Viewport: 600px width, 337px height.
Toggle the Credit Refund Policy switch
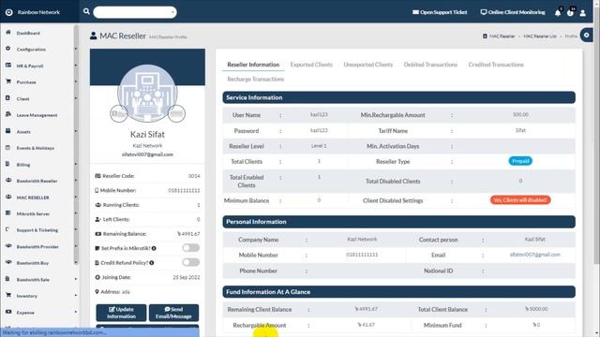190,262
